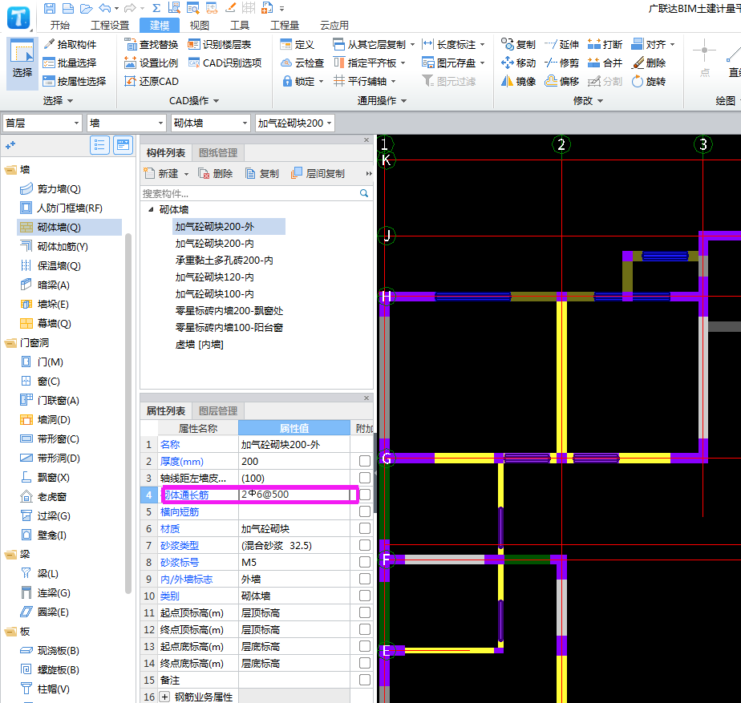Click the 层间复制 button
Screen dimensions: 741x703
(x=318, y=174)
